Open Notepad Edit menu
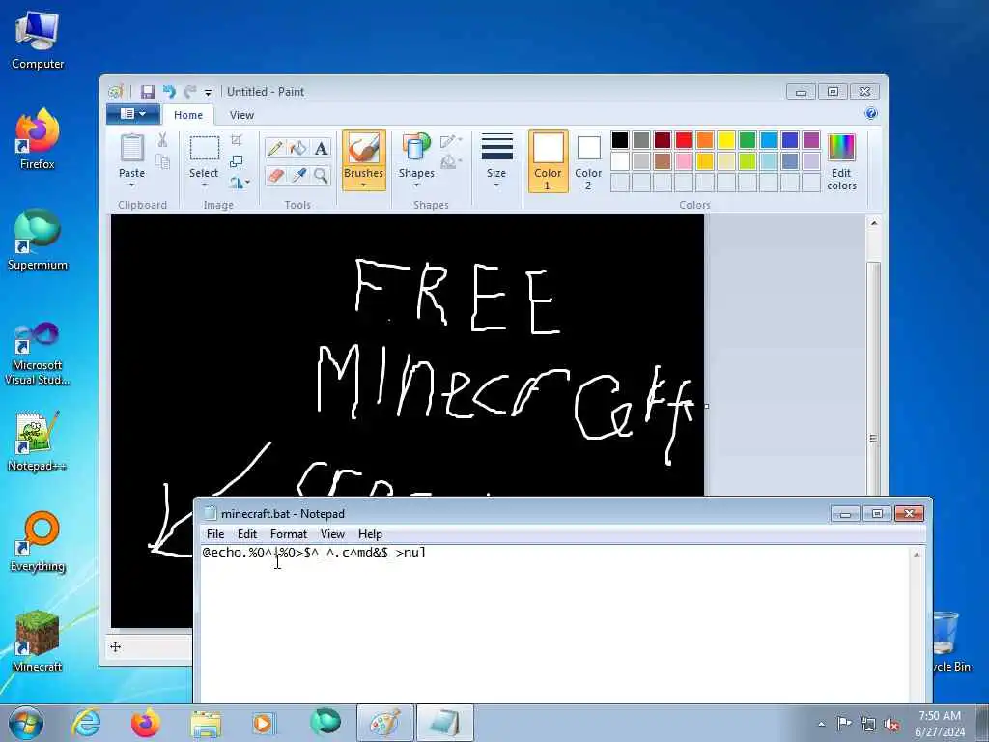 point(246,533)
